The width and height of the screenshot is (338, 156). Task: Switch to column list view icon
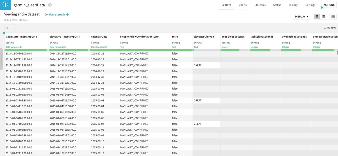(x=323, y=16)
